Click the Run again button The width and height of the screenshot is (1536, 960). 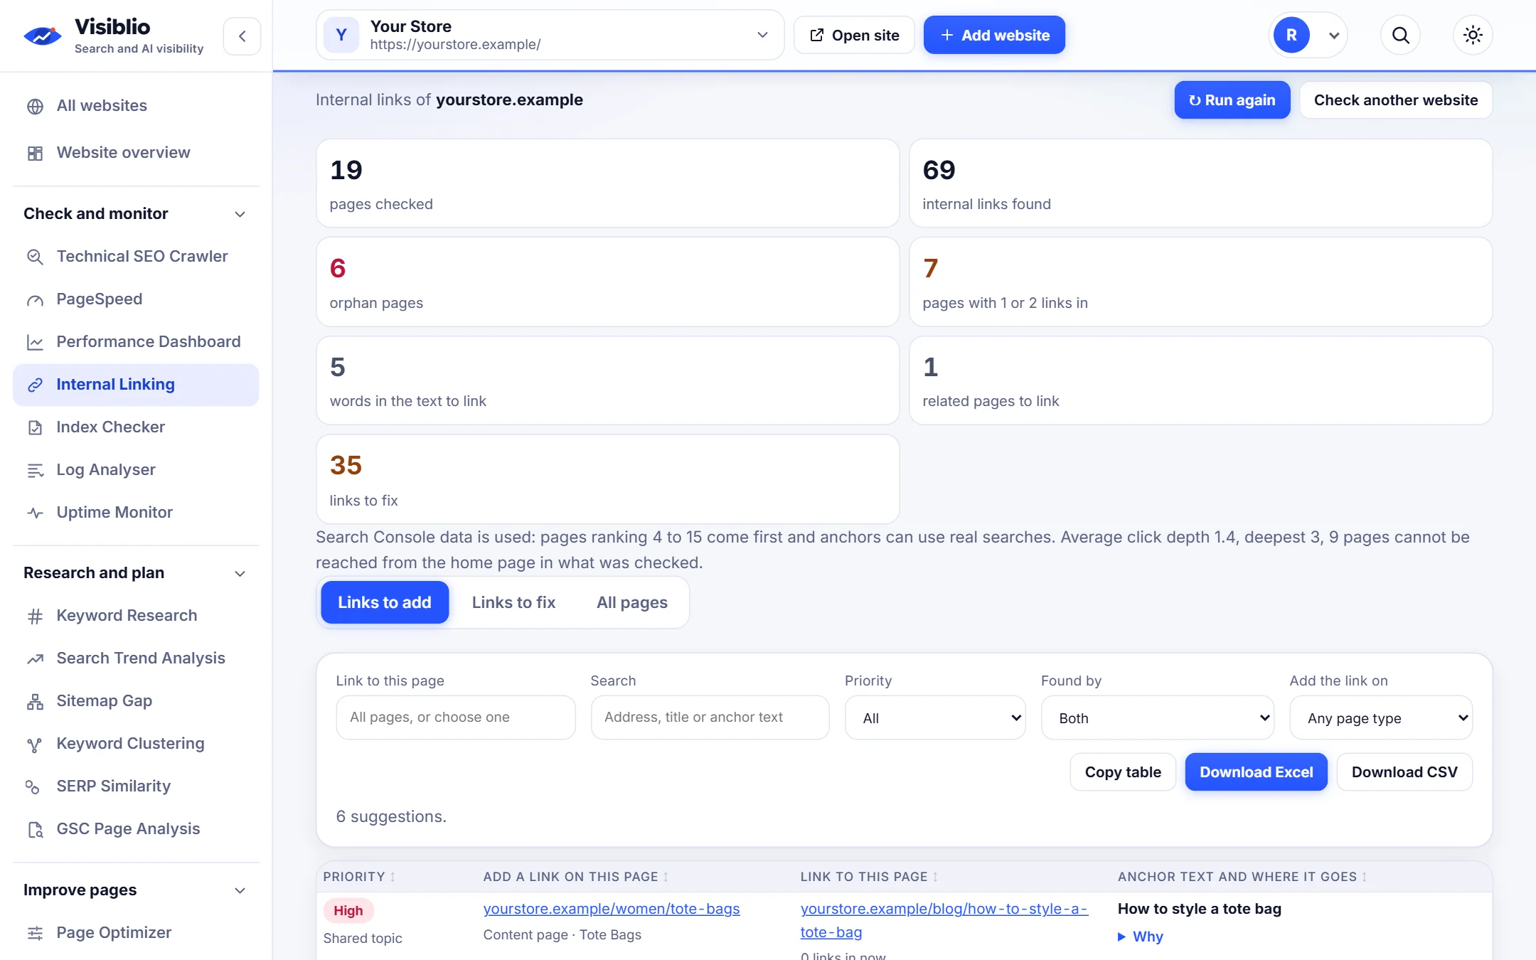coord(1232,100)
